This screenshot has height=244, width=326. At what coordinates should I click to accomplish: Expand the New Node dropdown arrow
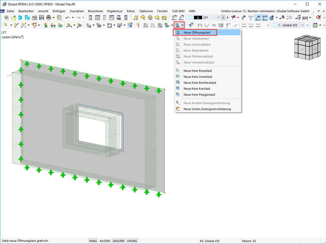pyautogui.click(x=11, y=25)
